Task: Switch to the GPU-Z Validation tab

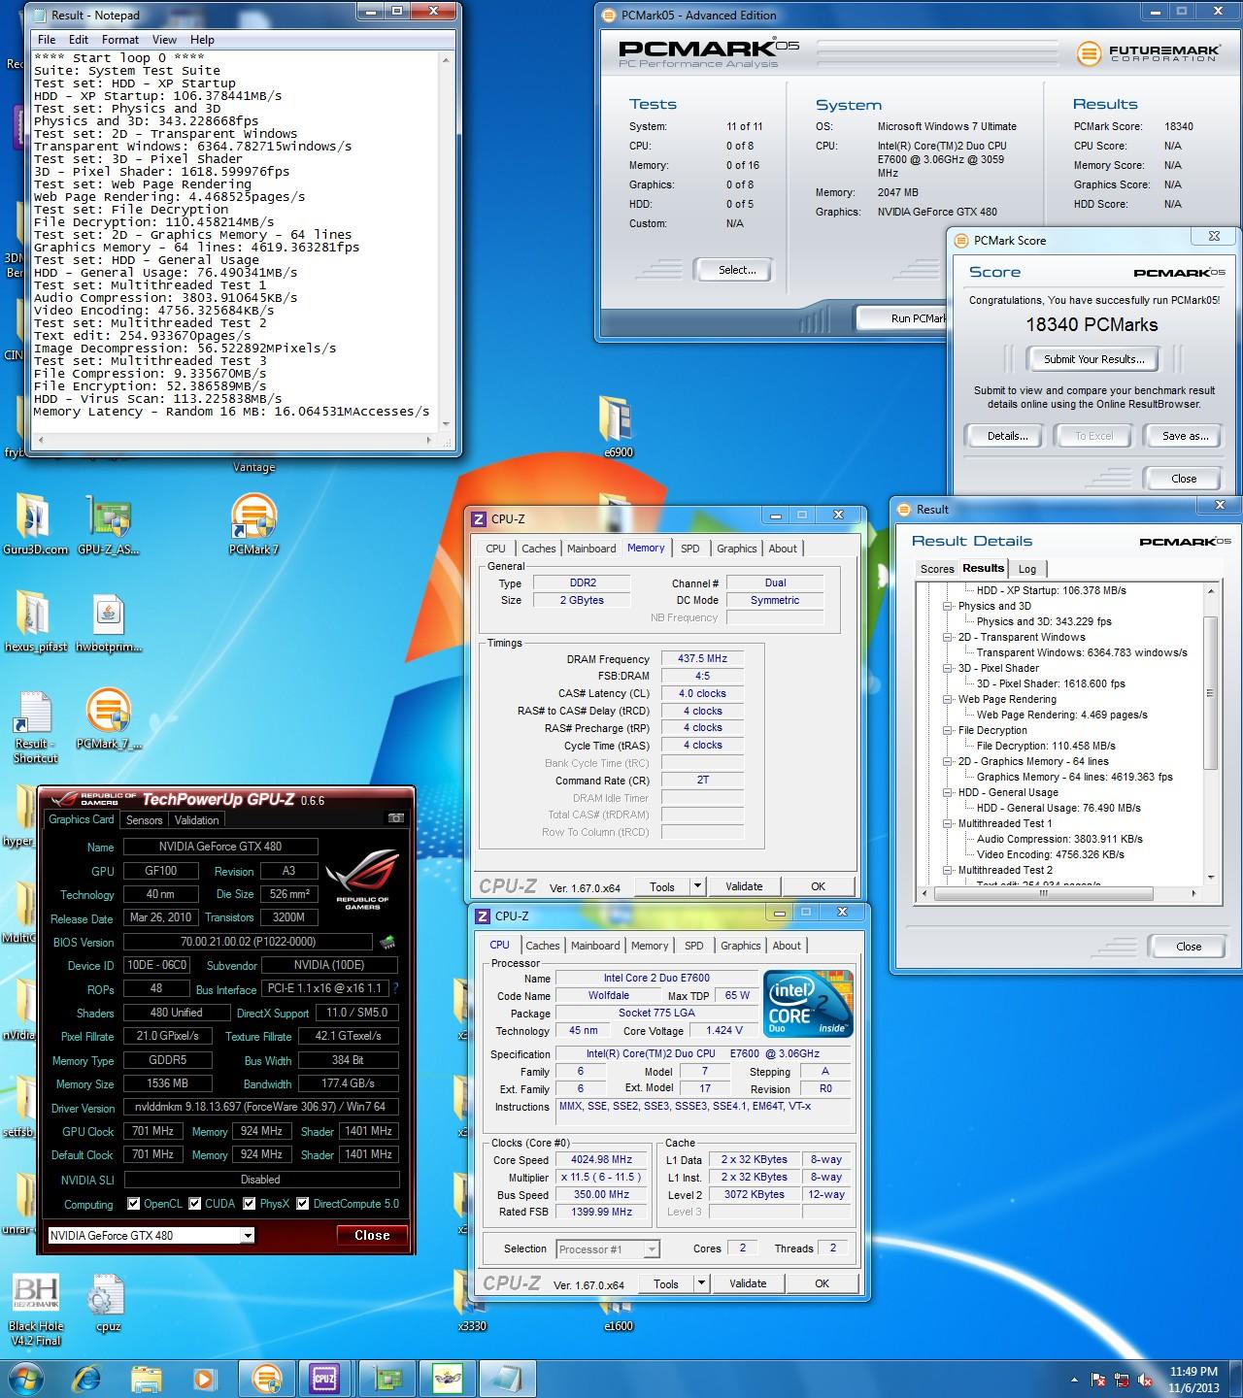Action: (x=197, y=819)
